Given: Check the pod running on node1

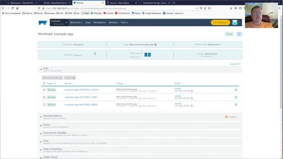Looking at the screenshot, I should coord(44,90).
